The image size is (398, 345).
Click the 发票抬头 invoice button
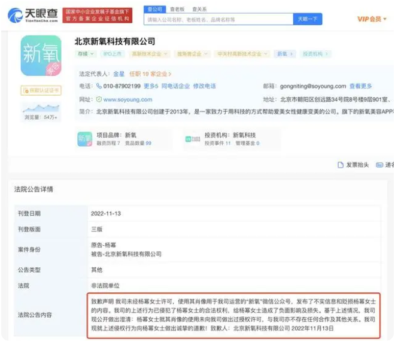tap(353, 165)
